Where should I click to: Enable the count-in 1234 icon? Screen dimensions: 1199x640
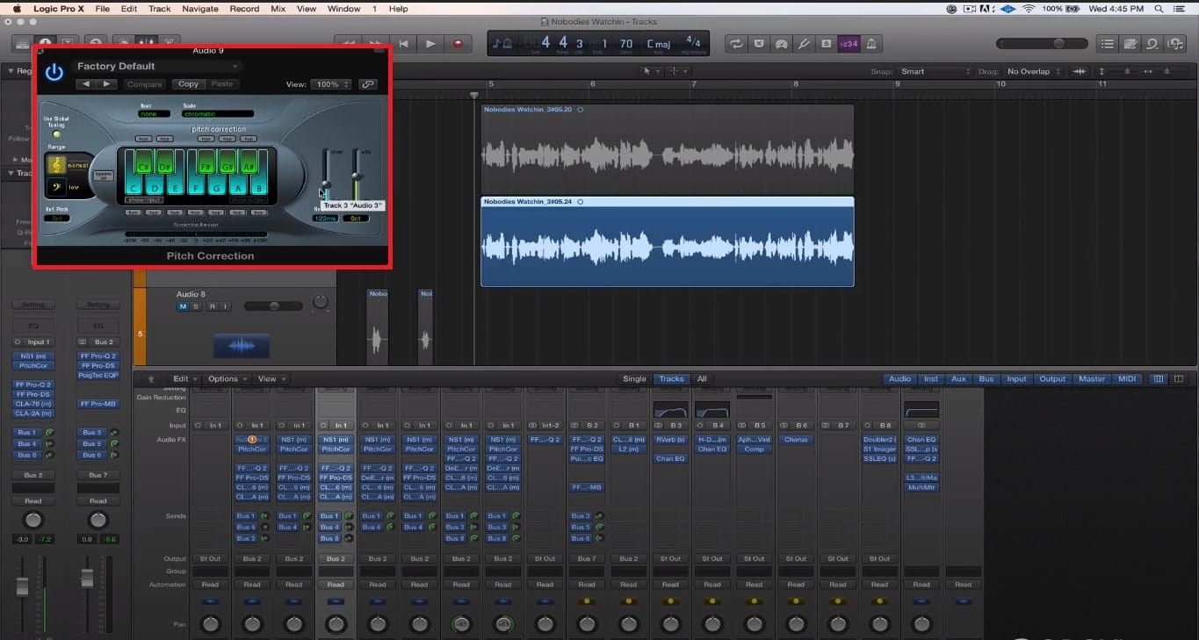click(849, 43)
